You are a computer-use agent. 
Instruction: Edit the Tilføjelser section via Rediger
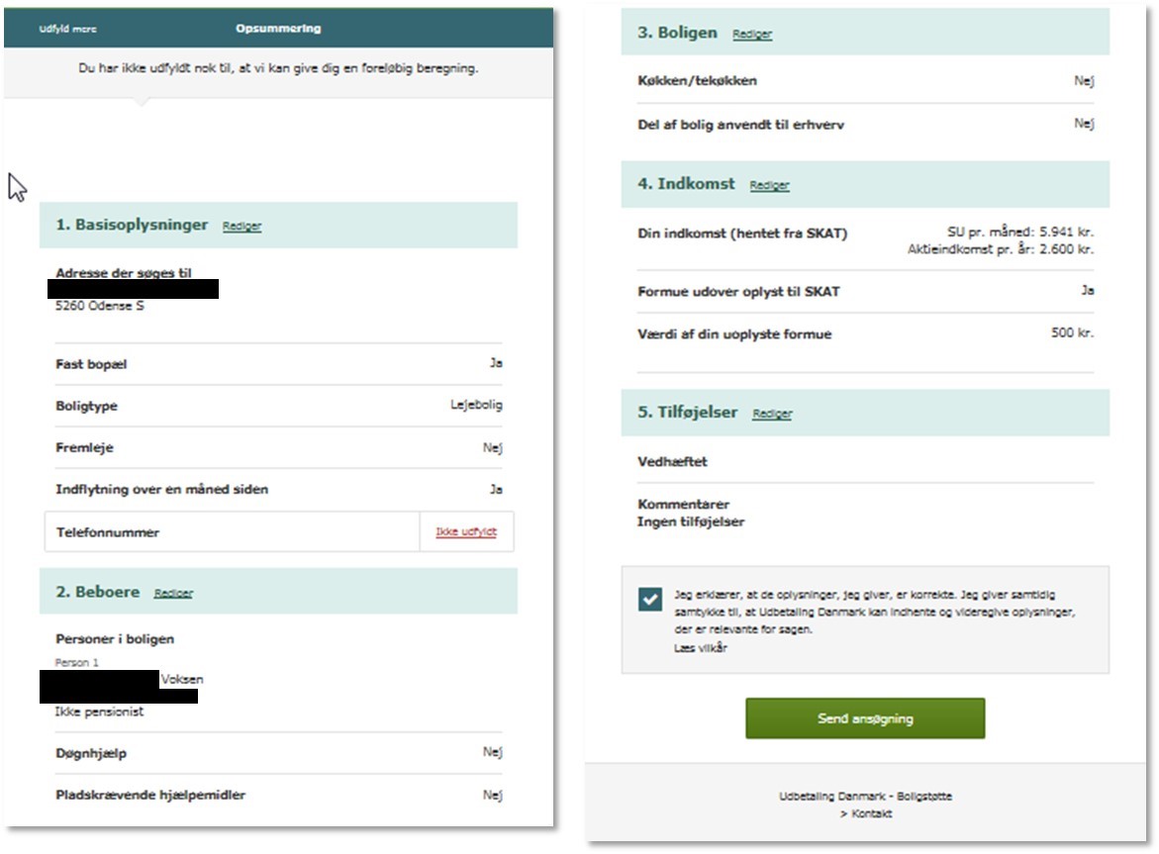[x=772, y=414]
